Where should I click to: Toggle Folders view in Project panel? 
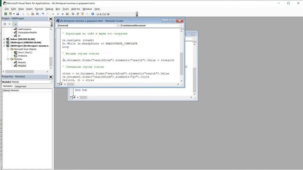[x=15, y=24]
